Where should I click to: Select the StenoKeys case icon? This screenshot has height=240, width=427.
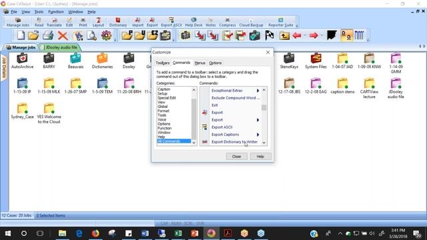(x=289, y=61)
